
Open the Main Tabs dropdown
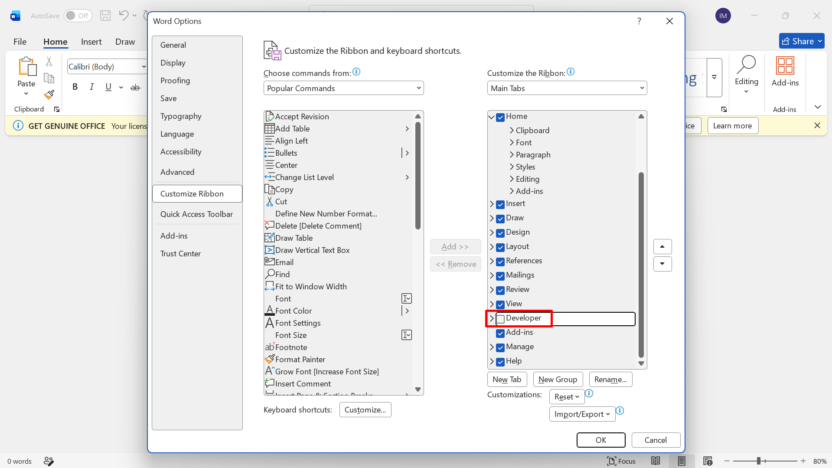567,88
